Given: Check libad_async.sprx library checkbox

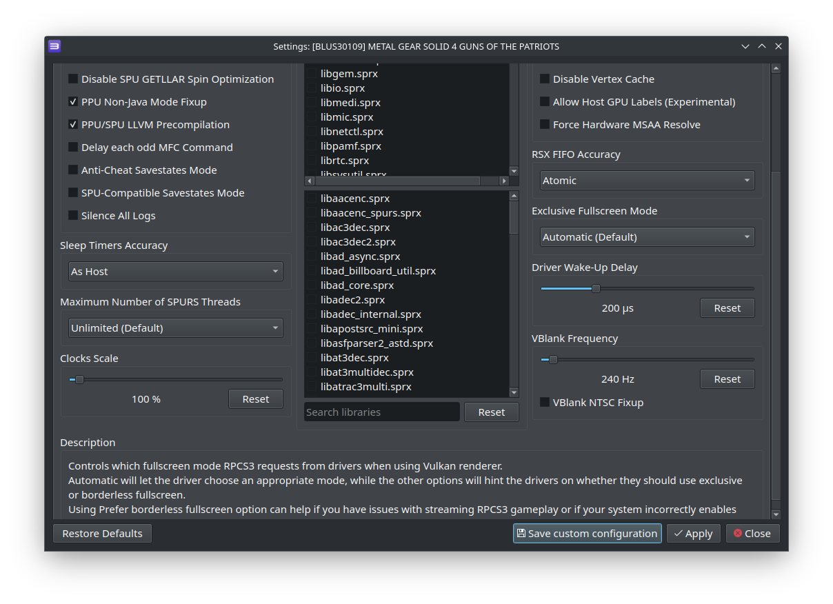Looking at the screenshot, I should (x=312, y=256).
